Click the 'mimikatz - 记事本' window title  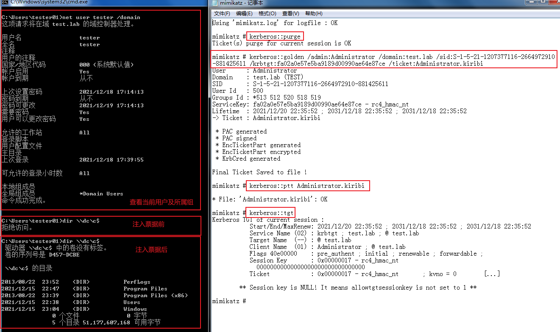pyautogui.click(x=242, y=3)
